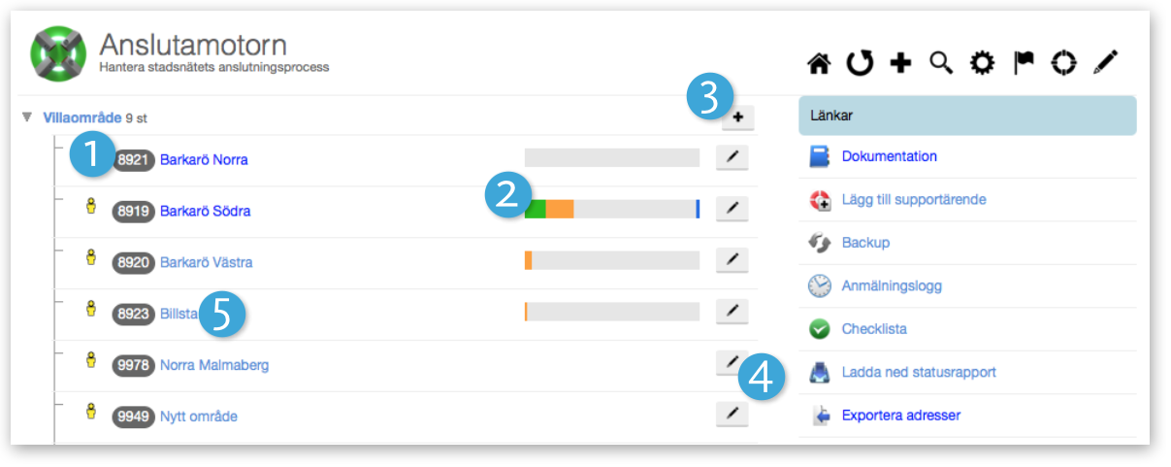The width and height of the screenshot is (1171, 467).
Task: Add new area with small plus button
Action: (x=737, y=118)
